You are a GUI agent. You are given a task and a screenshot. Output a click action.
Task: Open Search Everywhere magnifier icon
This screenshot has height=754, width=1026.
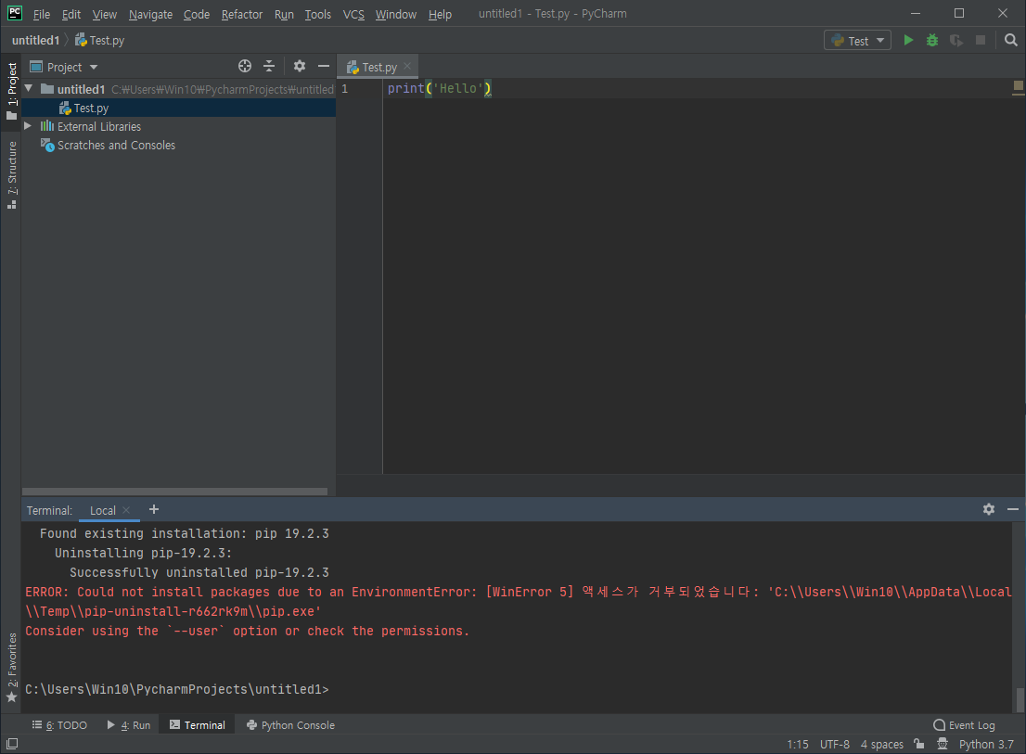point(1011,41)
